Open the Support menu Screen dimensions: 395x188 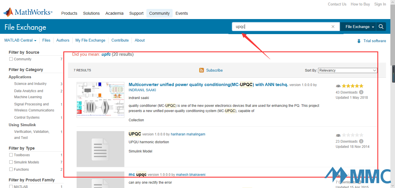pos(136,13)
